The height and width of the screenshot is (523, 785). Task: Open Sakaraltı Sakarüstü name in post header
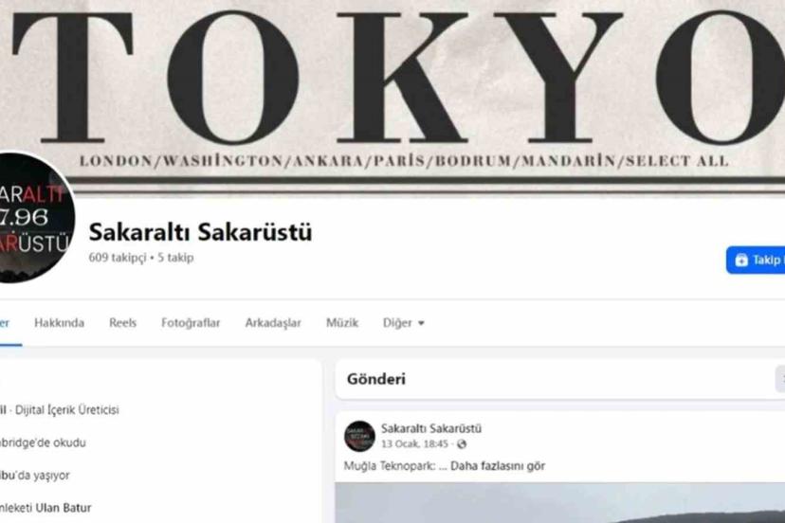(431, 428)
